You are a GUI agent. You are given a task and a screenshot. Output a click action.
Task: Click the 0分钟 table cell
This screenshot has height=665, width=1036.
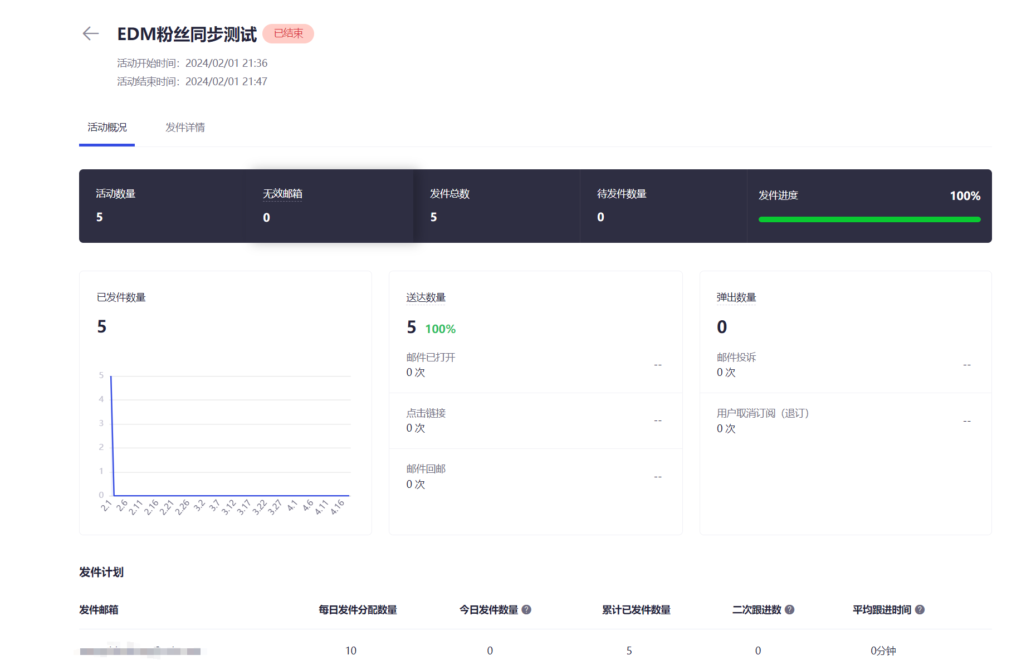coord(883,651)
